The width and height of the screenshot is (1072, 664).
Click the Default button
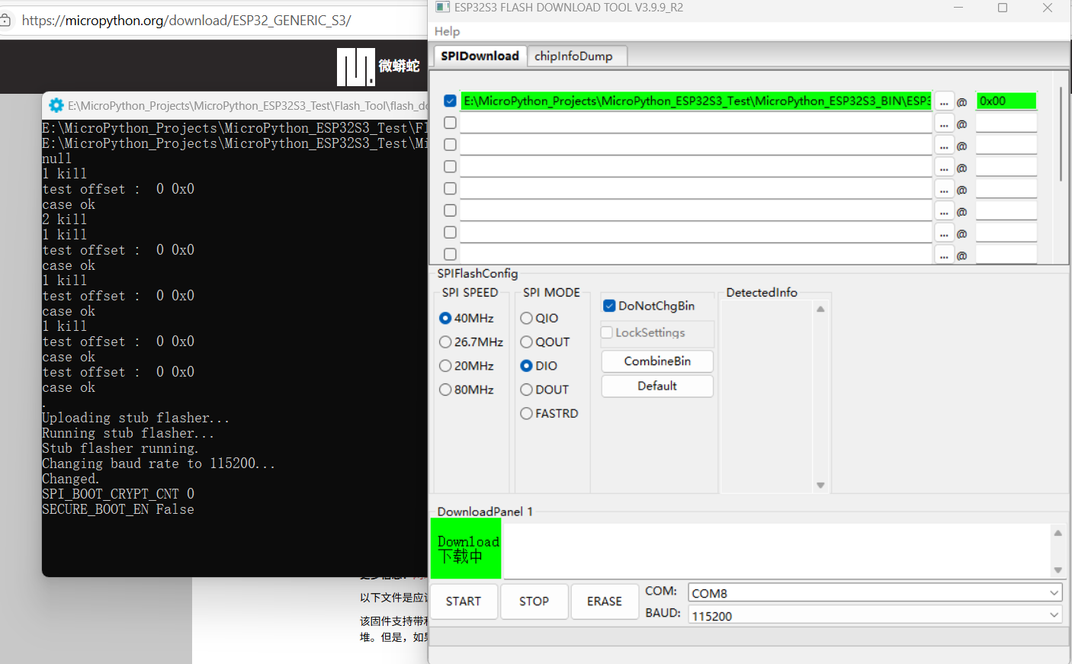click(x=657, y=386)
